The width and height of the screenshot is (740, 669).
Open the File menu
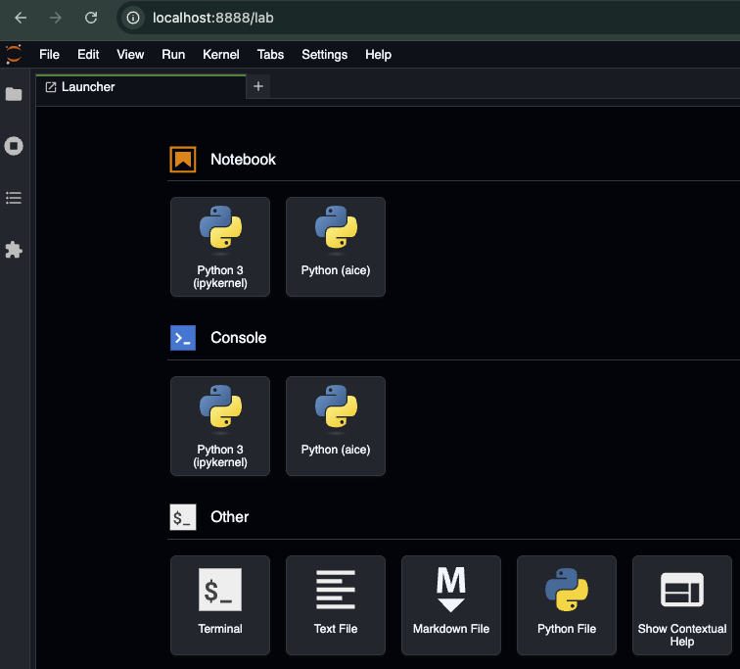click(x=50, y=55)
